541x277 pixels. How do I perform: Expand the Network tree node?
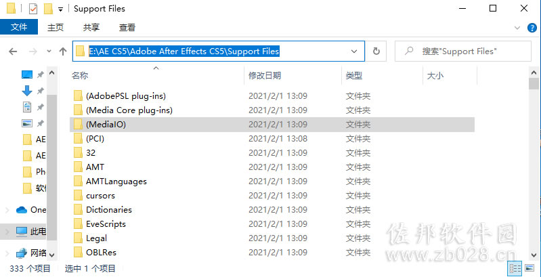coord(7,253)
